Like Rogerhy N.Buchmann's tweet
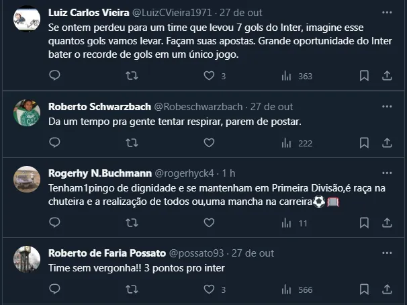407x305 pixels. pos(209,222)
